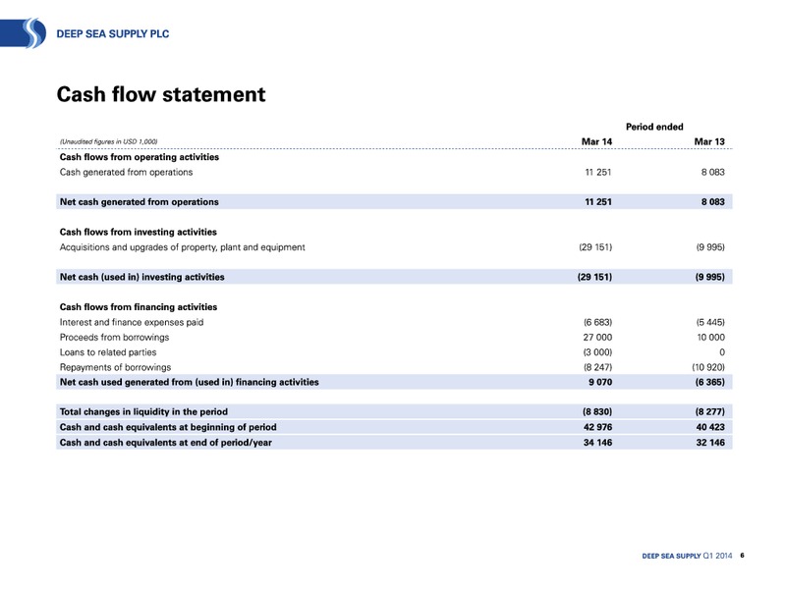This screenshot has height=589, width=786.
Task: Select the Loans to related parties label
Action: tap(108, 352)
